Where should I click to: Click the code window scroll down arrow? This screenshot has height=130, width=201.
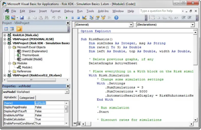click(x=195, y=120)
